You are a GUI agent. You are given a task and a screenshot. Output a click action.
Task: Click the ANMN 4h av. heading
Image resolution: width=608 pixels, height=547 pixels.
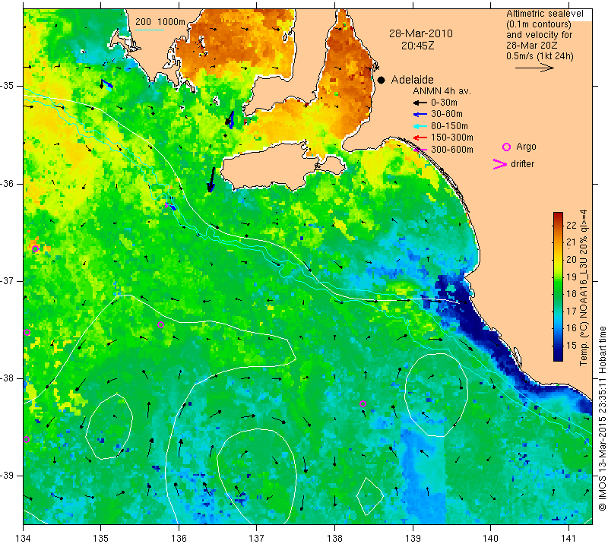(x=442, y=91)
